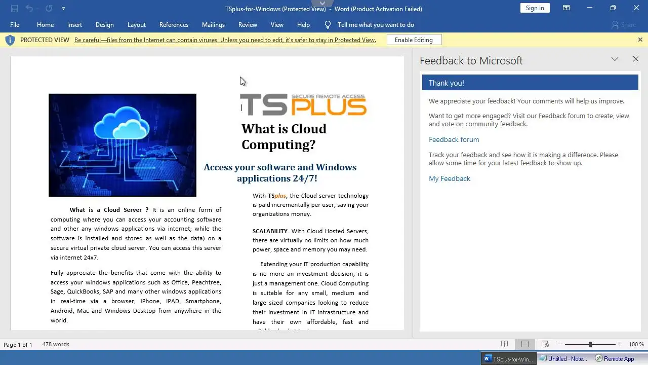This screenshot has height=365, width=648.
Task: Open Untitled Notepad from taskbar
Action: tap(563, 358)
